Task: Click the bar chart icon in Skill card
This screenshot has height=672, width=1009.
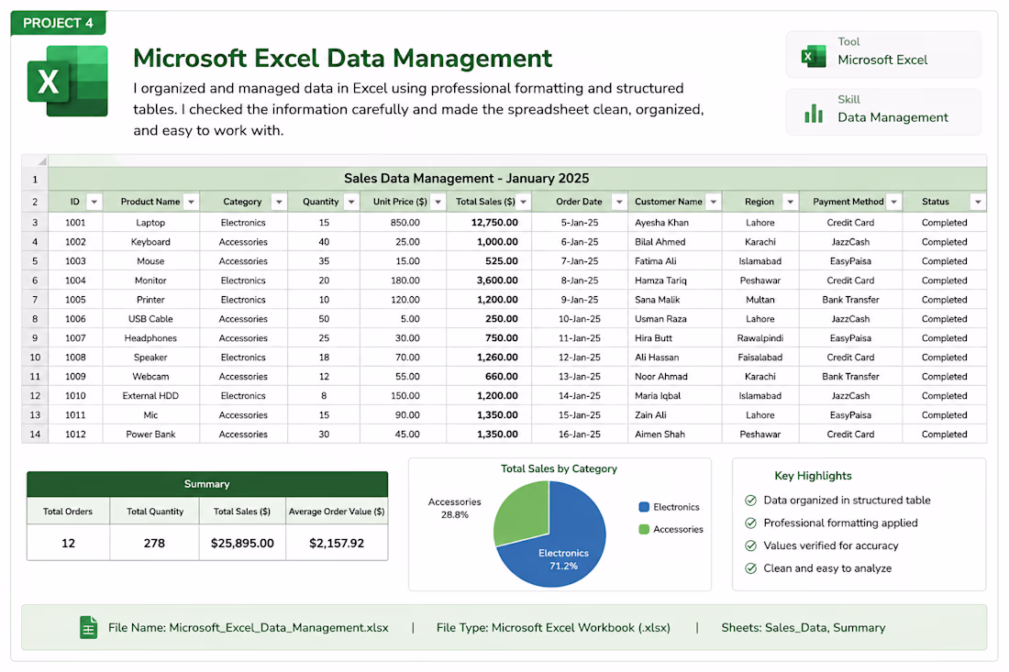Action: [814, 114]
